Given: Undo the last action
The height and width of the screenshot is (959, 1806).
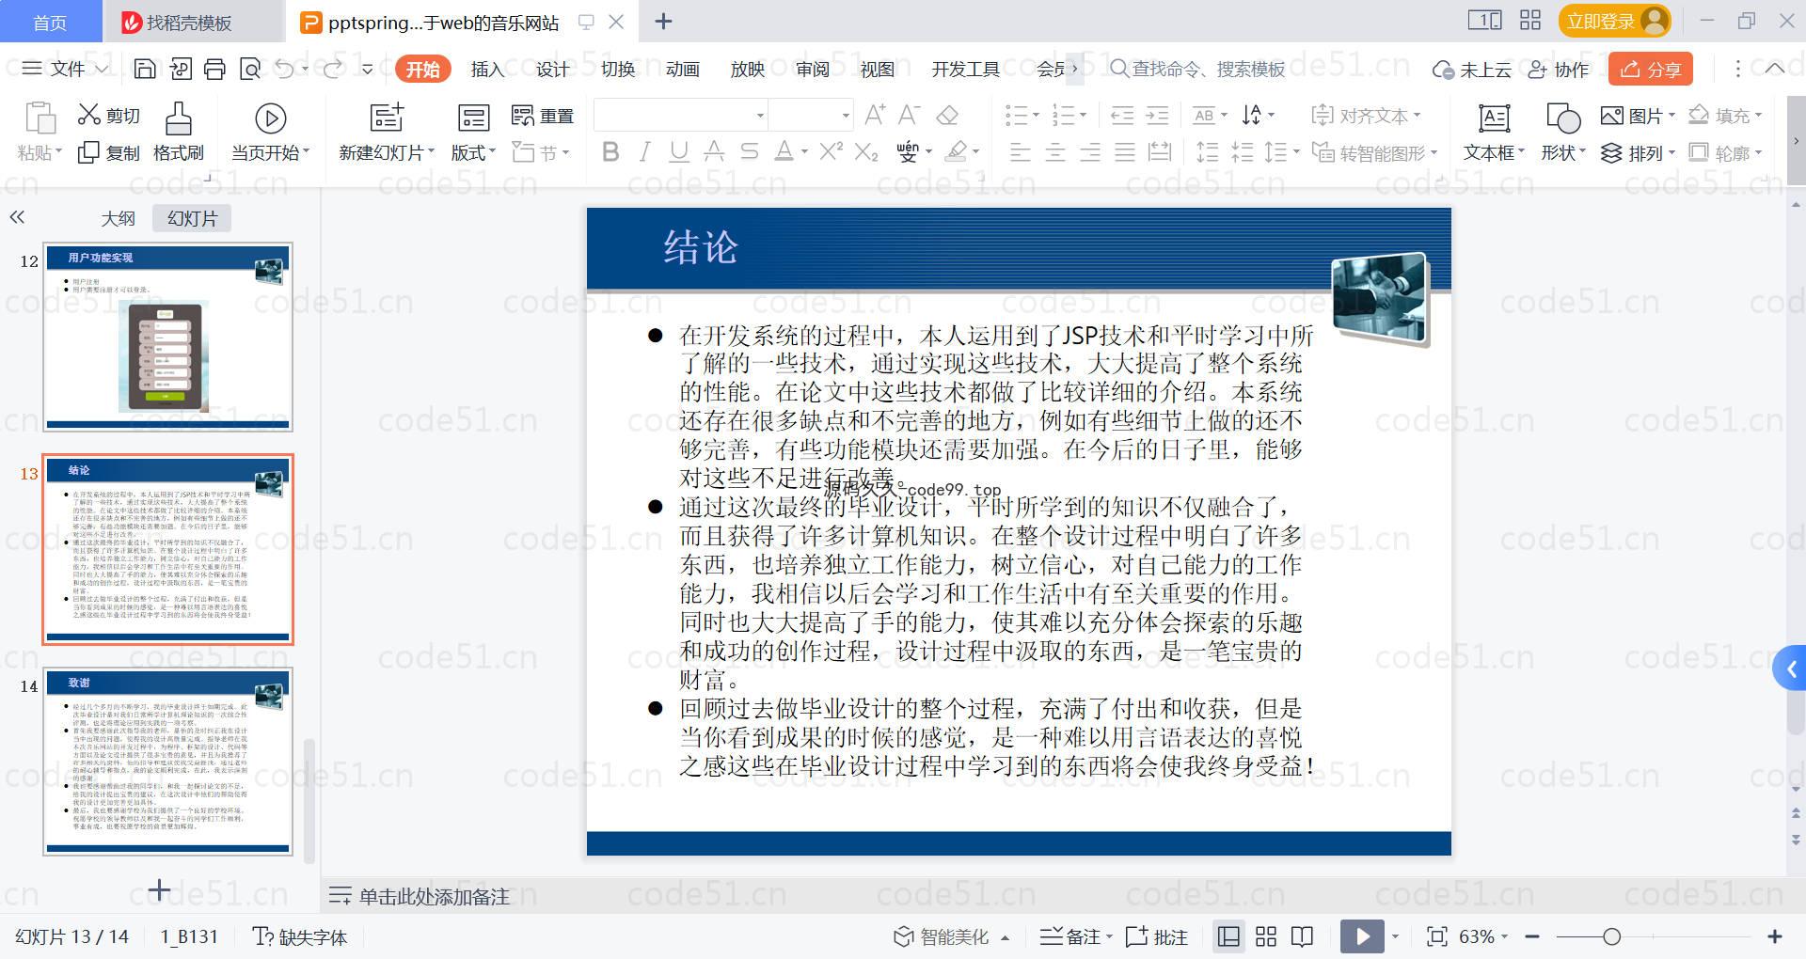Looking at the screenshot, I should pos(284,69).
